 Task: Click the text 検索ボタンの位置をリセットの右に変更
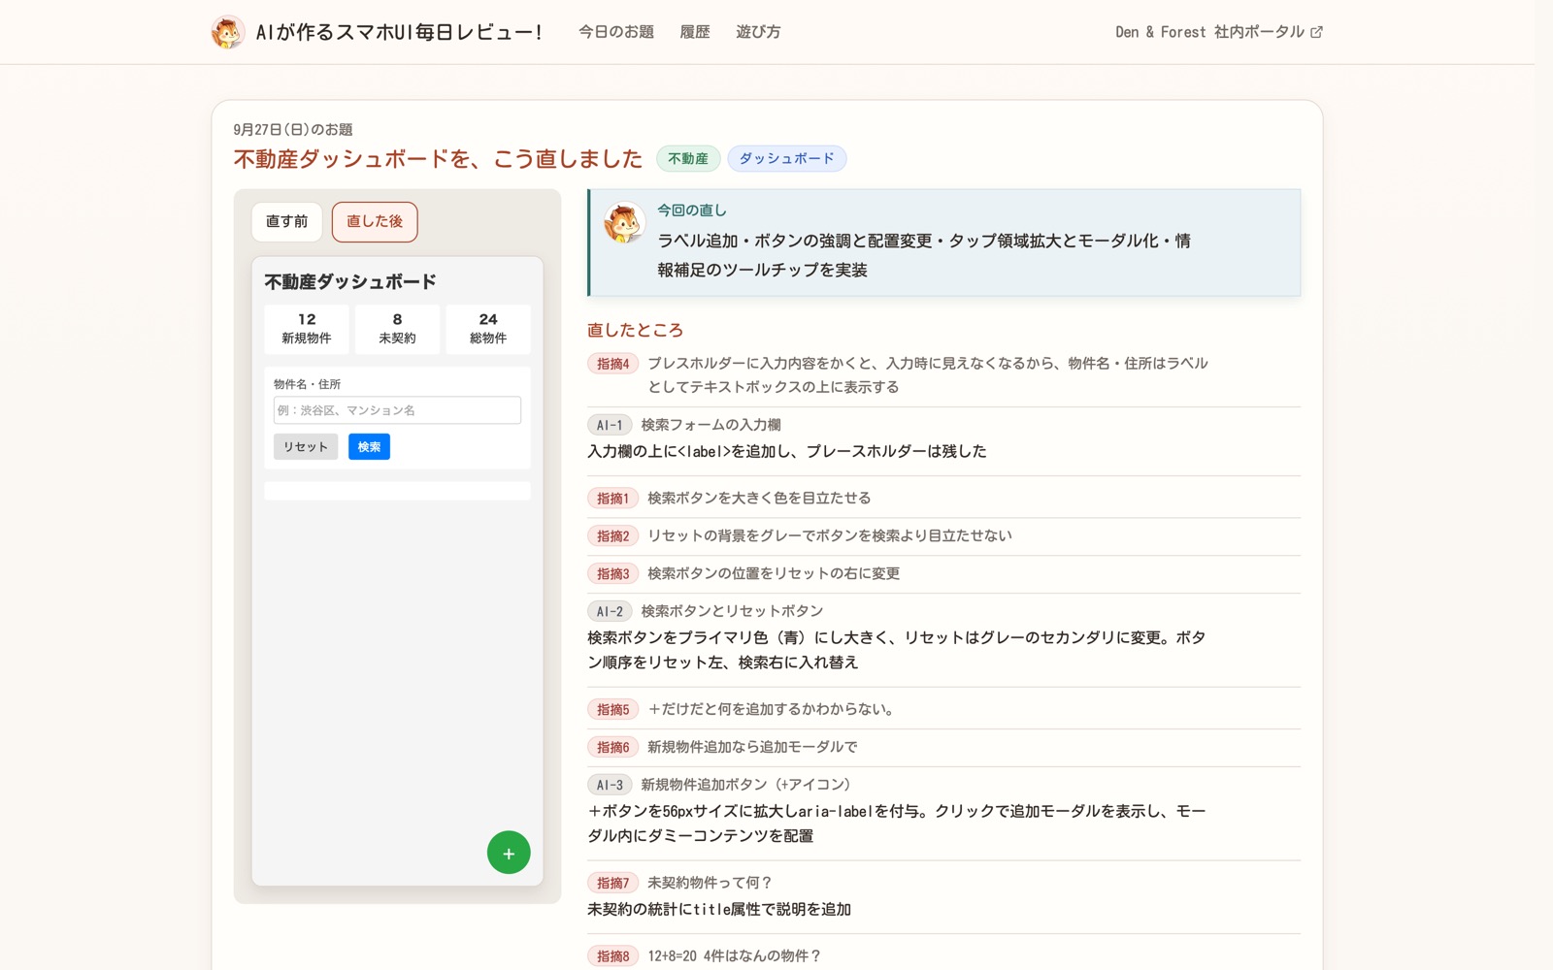pyautogui.click(x=774, y=573)
